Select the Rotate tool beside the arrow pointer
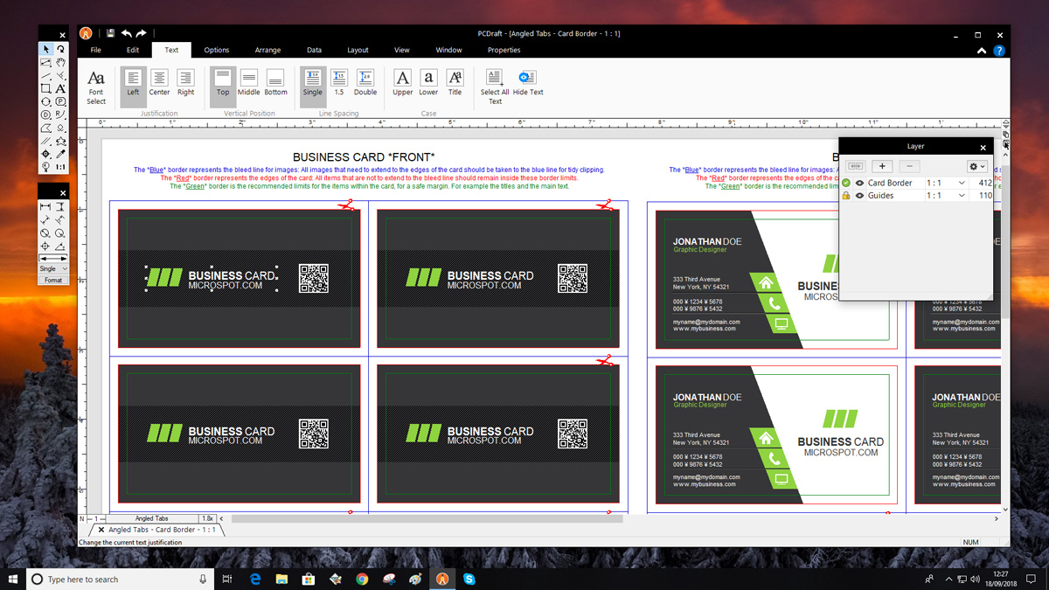The image size is (1049, 590). click(59, 49)
